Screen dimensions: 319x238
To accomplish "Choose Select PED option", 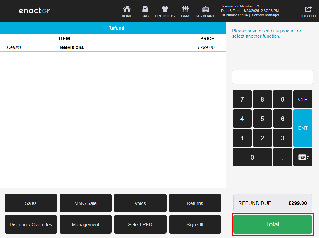I will tap(140, 224).
